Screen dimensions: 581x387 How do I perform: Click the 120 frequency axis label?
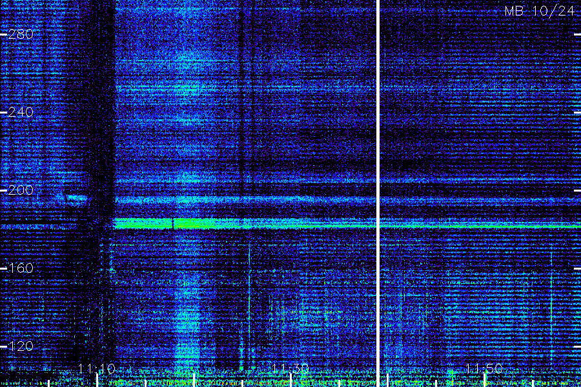coord(21,346)
